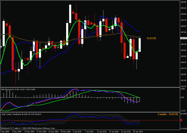Click the -1.313 MACD scale value
The height and width of the screenshot is (133, 187).
coord(183,111)
